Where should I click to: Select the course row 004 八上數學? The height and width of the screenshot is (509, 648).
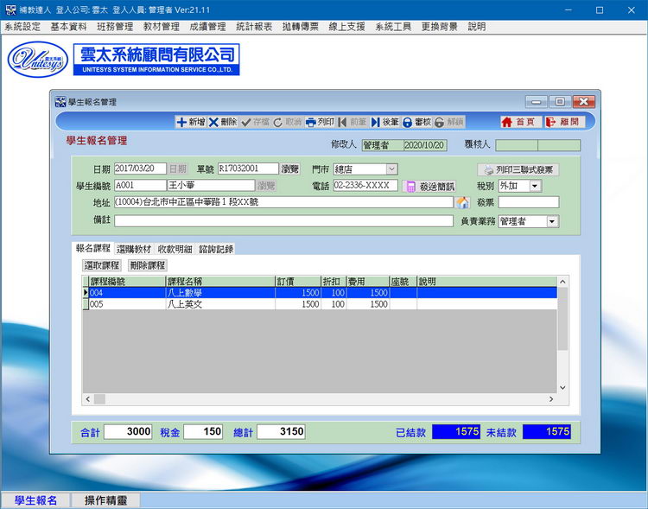point(320,293)
